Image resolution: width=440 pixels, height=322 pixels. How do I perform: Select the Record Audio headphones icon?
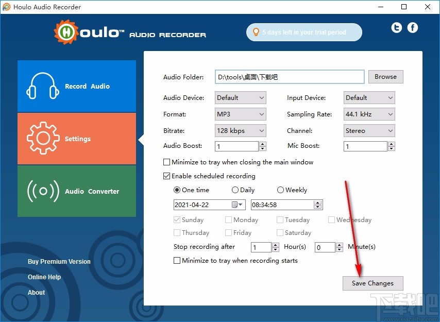pyautogui.click(x=43, y=87)
